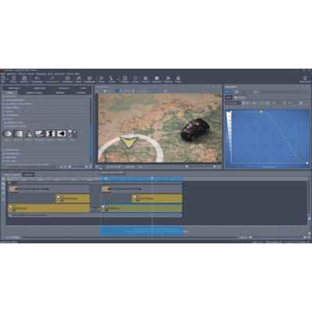Toggle the first blue button in the properties panel
Viewport: 312px width, 312px height.
[x=226, y=92]
